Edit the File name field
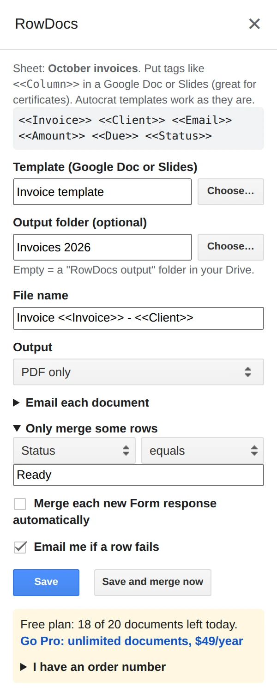Viewport: 277px width, 694px height. 138,318
